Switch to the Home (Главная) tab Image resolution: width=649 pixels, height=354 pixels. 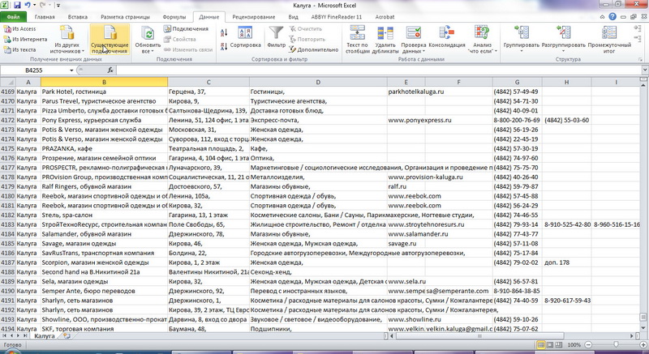pyautogui.click(x=45, y=17)
